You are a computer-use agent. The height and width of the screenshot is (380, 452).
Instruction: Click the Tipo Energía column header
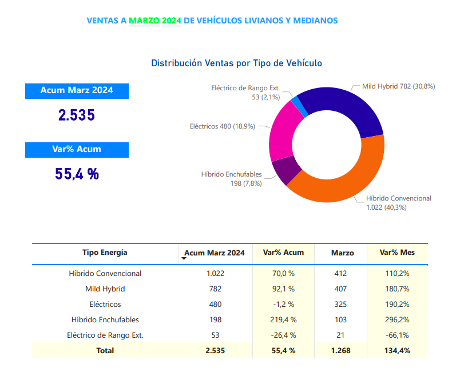coord(105,253)
